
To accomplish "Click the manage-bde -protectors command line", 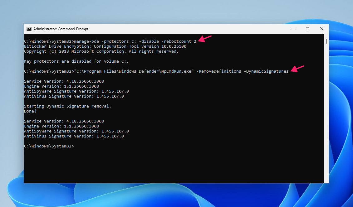I will coord(110,41).
